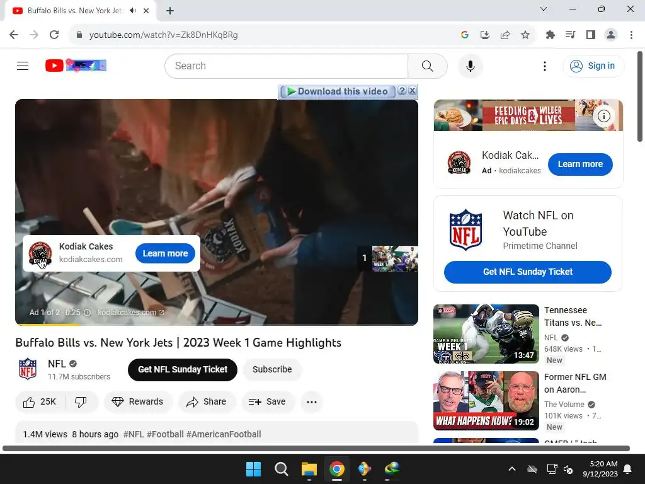This screenshot has width=645, height=484.
Task: Save video to playlist
Action: 268,401
